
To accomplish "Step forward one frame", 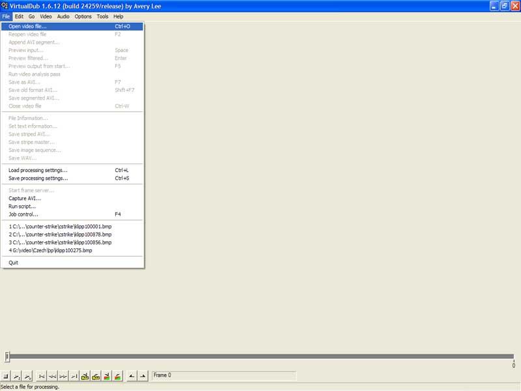I will click(63, 376).
